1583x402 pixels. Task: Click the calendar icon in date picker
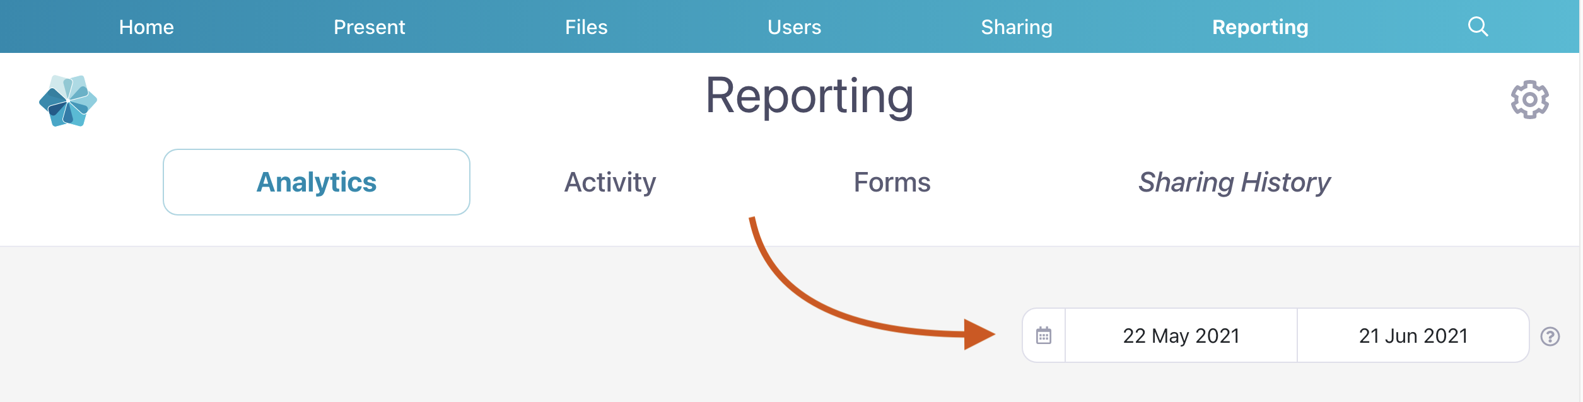point(1044,336)
